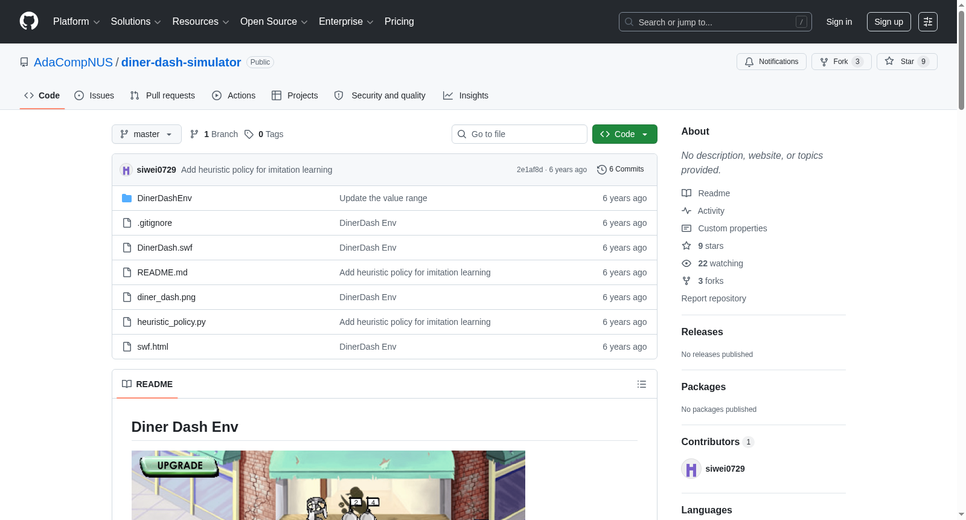Click the page vertical scrollbar
The image size is (966, 520).
961,260
